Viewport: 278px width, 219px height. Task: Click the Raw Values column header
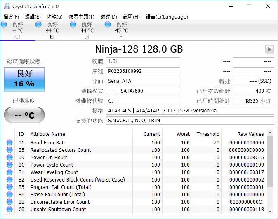244,134
